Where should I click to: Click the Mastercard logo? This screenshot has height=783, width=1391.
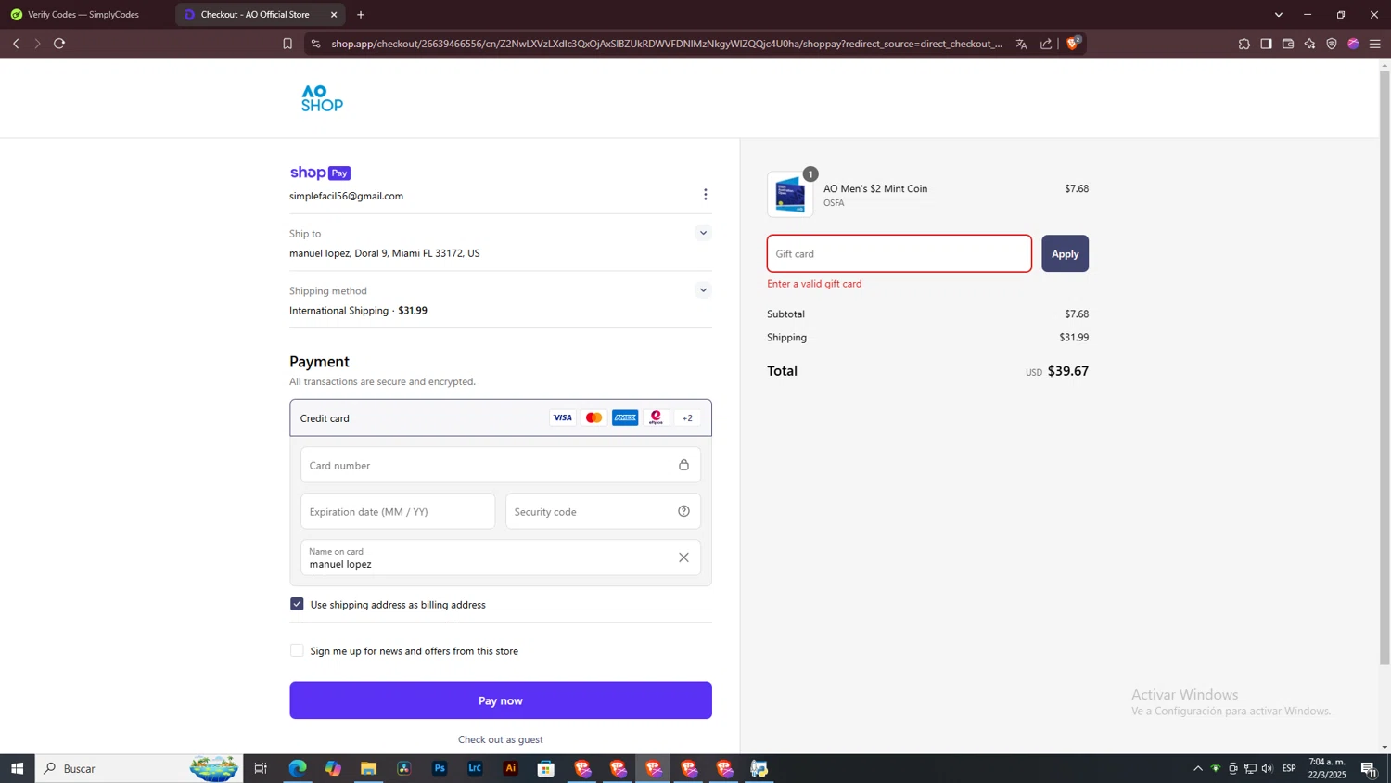click(594, 417)
